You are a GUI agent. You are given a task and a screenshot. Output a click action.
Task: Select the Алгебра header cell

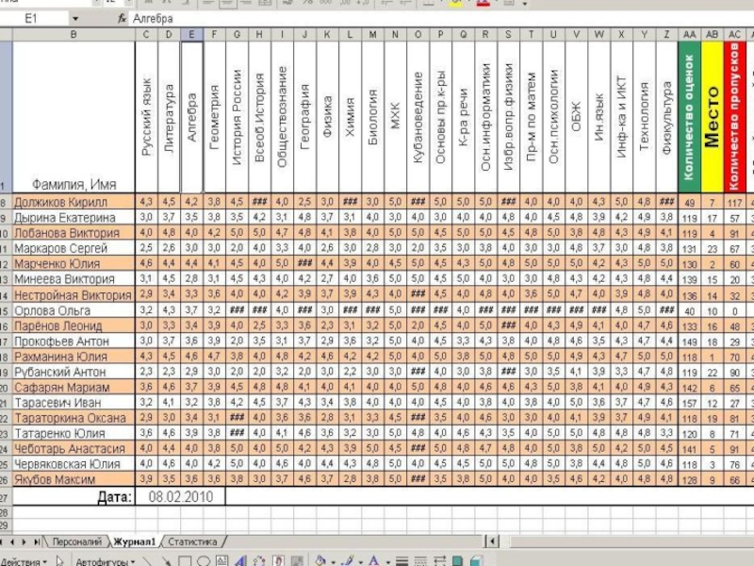coord(191,117)
